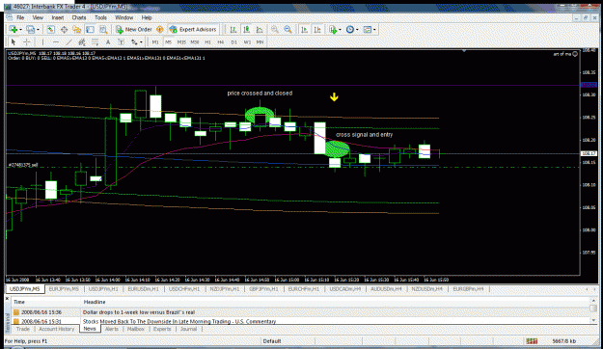Switch to line chart display
Screen dimensions: 603x349
260,30
